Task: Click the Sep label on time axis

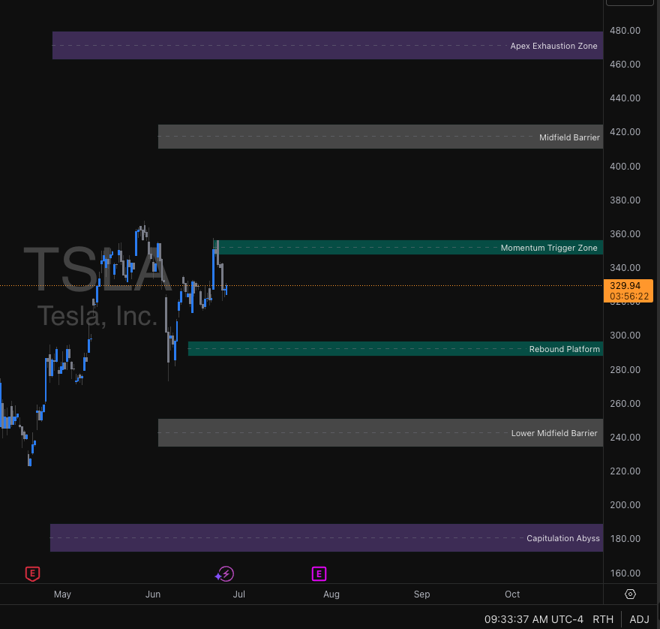Action: pos(421,594)
